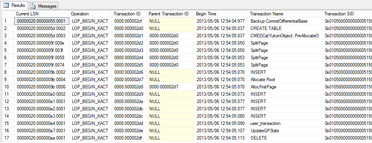Viewport: 372px width, 143px height.
Task: Select the Results tab
Action: (14, 5)
